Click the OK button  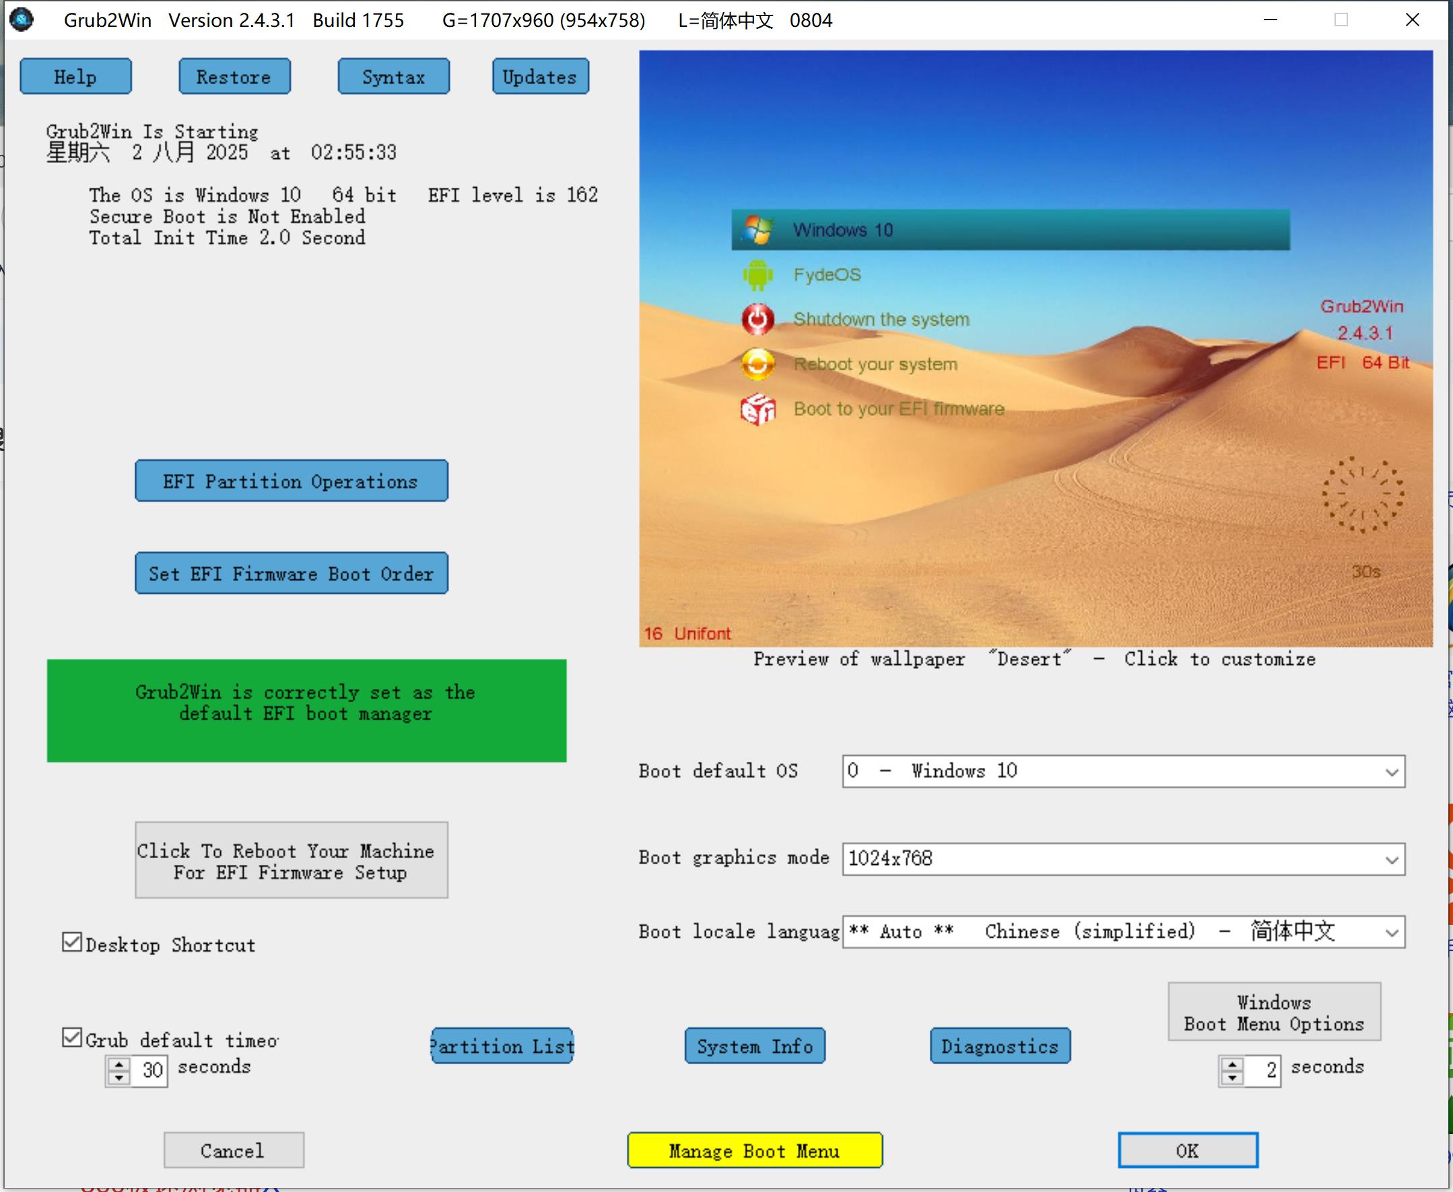pyautogui.click(x=1188, y=1150)
